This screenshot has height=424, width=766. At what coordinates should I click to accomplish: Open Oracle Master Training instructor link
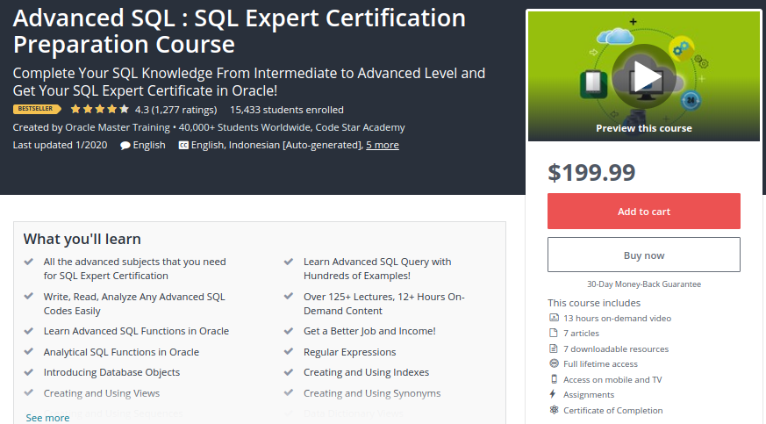coord(118,127)
